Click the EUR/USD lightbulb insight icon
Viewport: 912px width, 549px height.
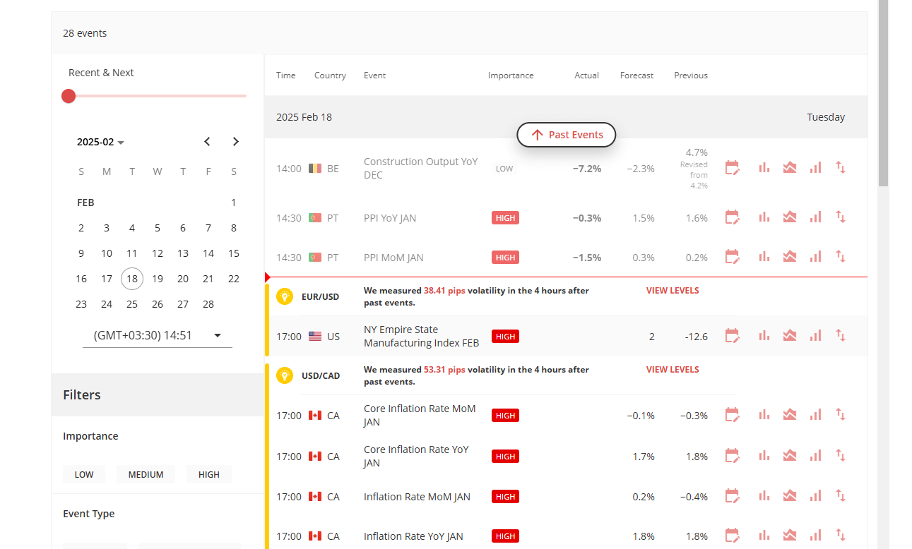pos(285,296)
